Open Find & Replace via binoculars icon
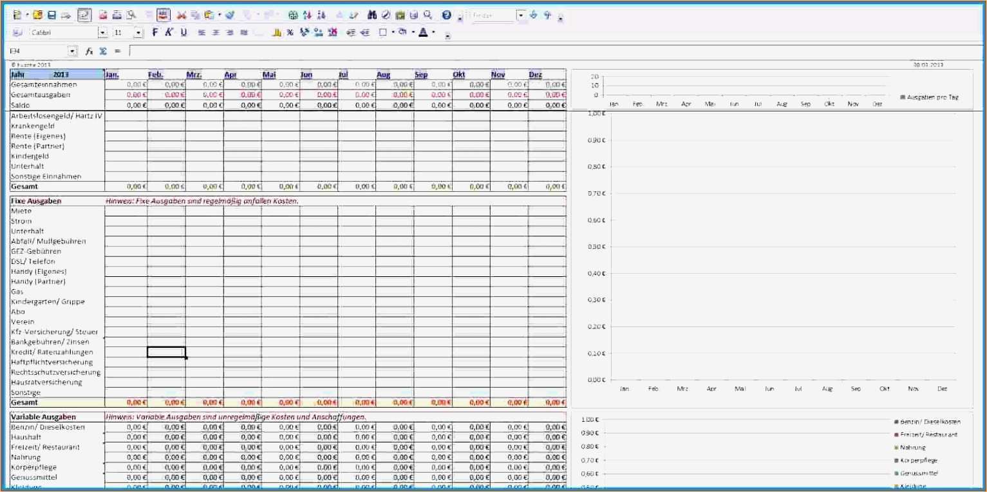 pyautogui.click(x=371, y=14)
